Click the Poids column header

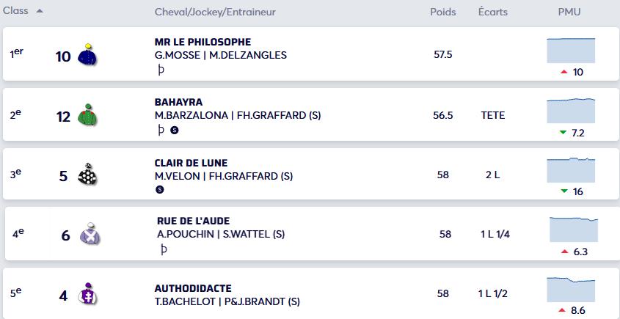click(x=443, y=12)
